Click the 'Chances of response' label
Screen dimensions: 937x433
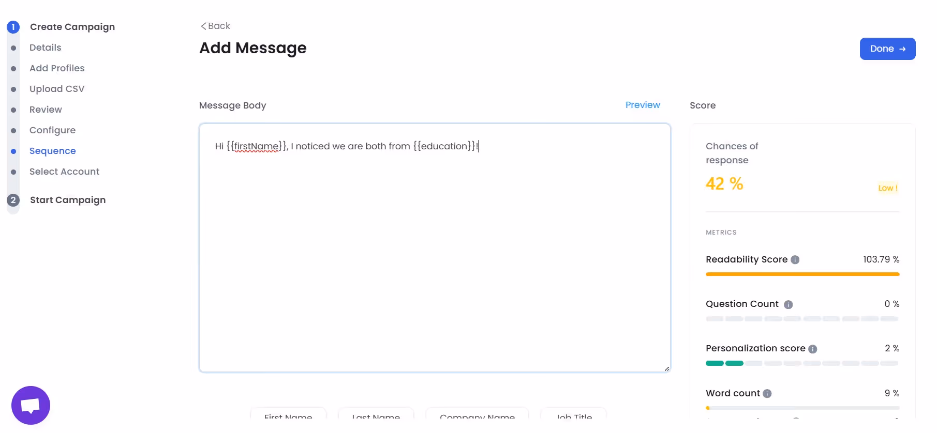[x=732, y=153]
